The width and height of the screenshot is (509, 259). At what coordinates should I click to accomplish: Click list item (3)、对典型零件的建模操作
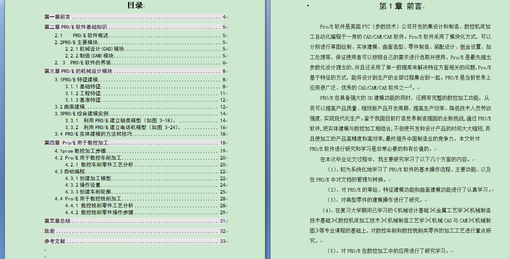376,200
